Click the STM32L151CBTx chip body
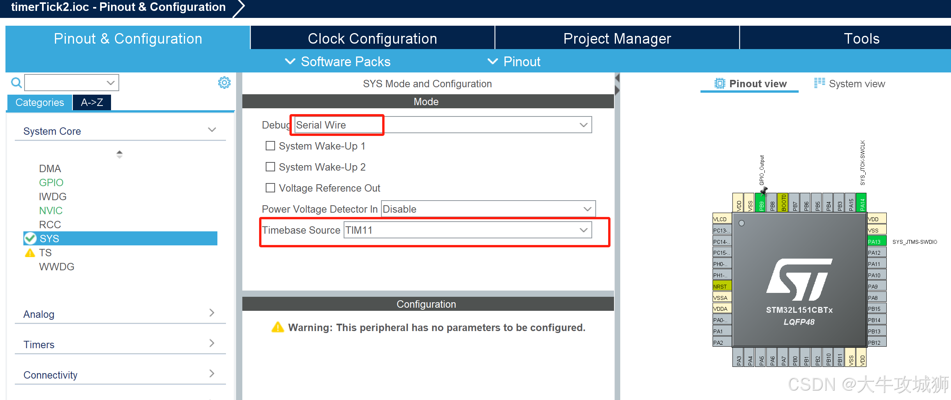 pos(799,280)
